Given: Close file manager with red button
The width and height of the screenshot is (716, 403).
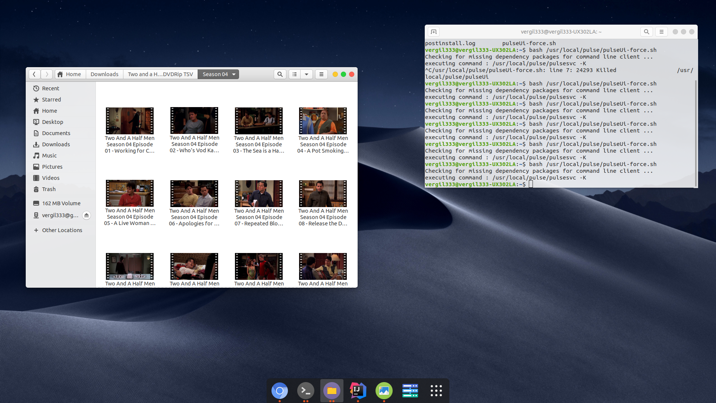Looking at the screenshot, I should click(352, 74).
